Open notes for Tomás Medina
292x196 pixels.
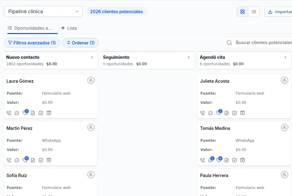click(227, 160)
